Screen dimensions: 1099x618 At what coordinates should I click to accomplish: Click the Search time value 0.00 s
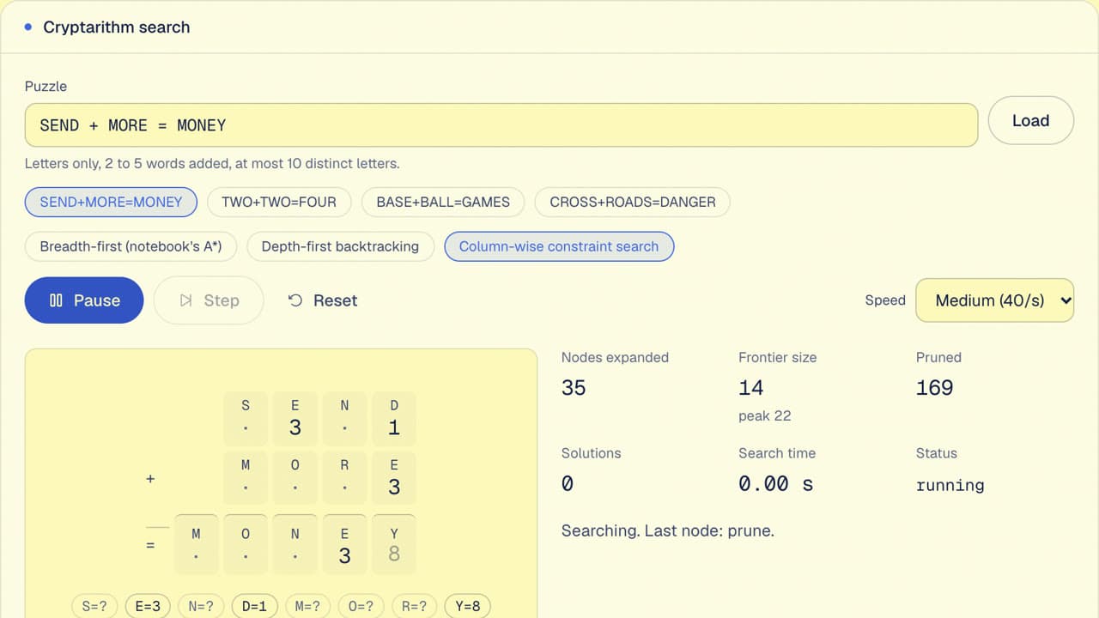click(x=775, y=484)
